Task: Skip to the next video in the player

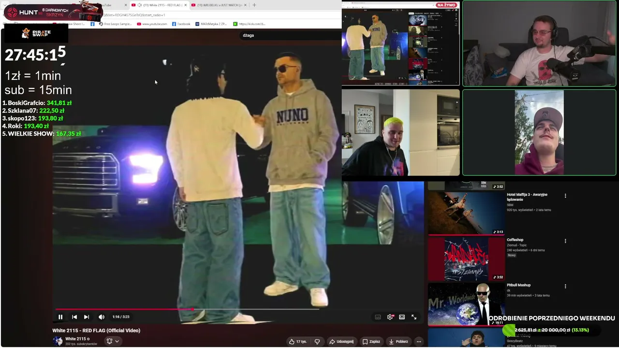Action: point(87,317)
